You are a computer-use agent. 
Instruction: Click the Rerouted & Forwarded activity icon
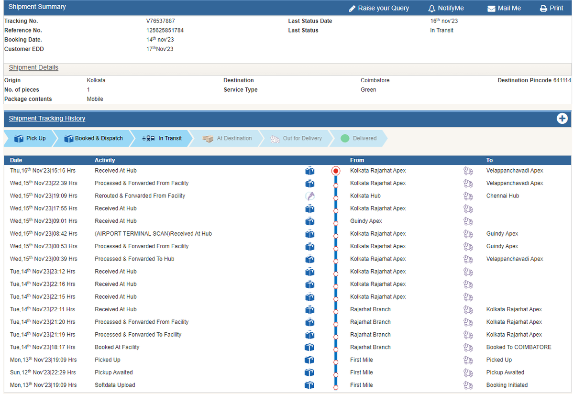click(x=310, y=196)
